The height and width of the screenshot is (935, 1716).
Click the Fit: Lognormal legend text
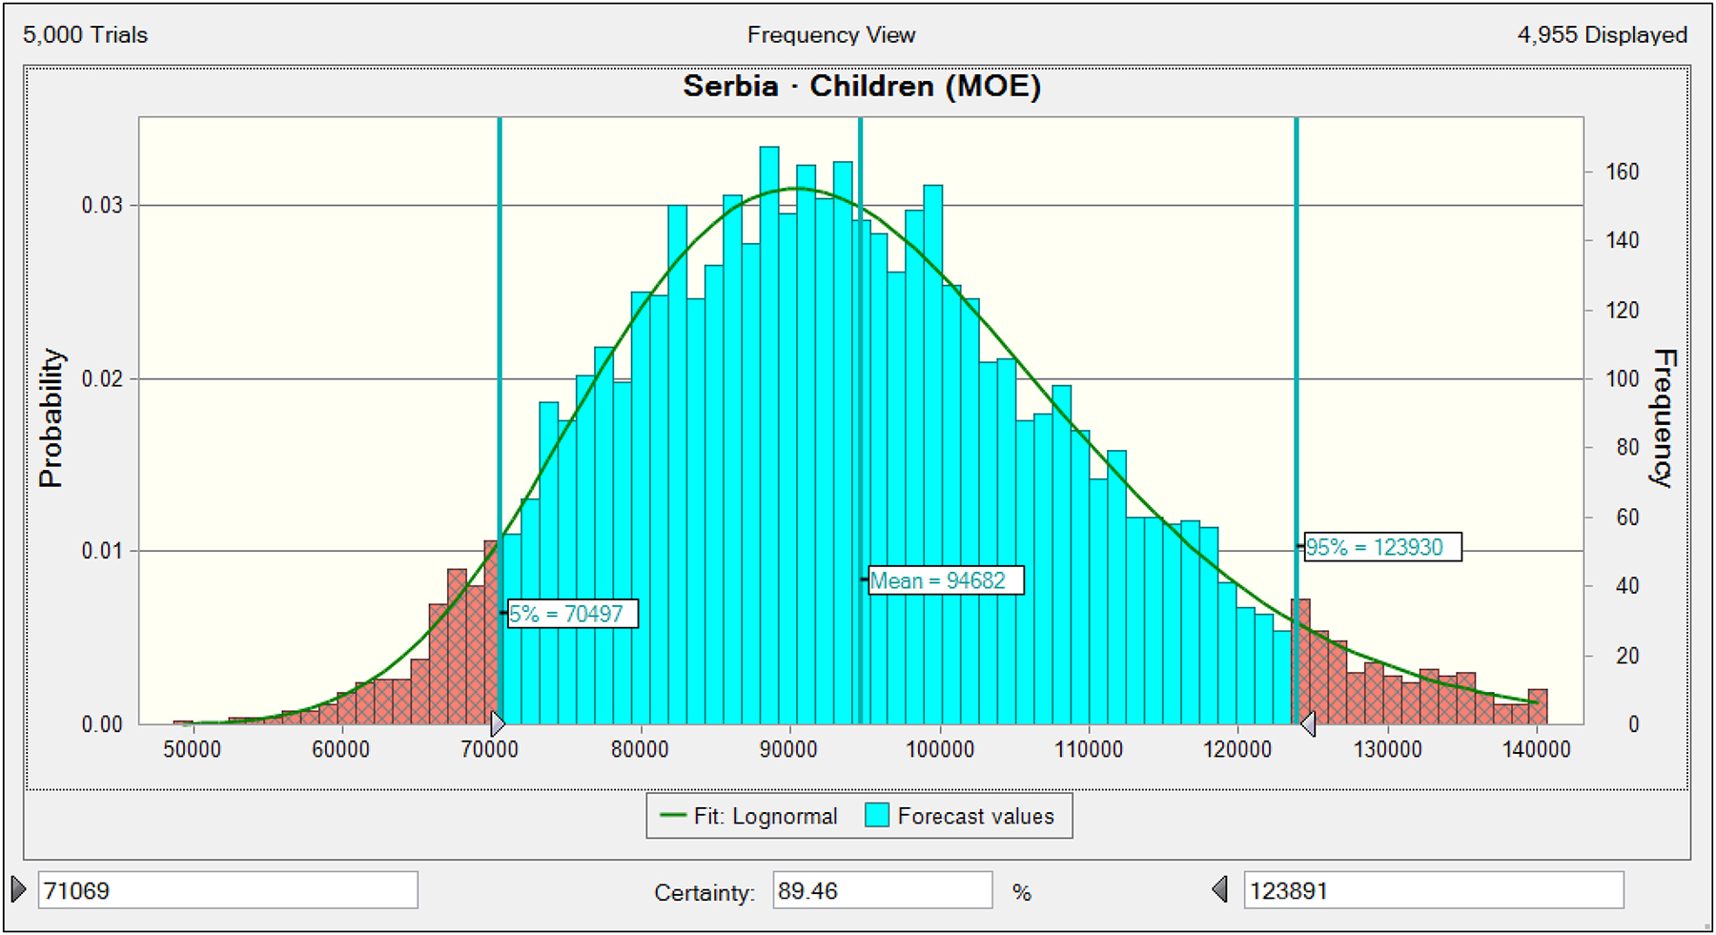click(766, 817)
